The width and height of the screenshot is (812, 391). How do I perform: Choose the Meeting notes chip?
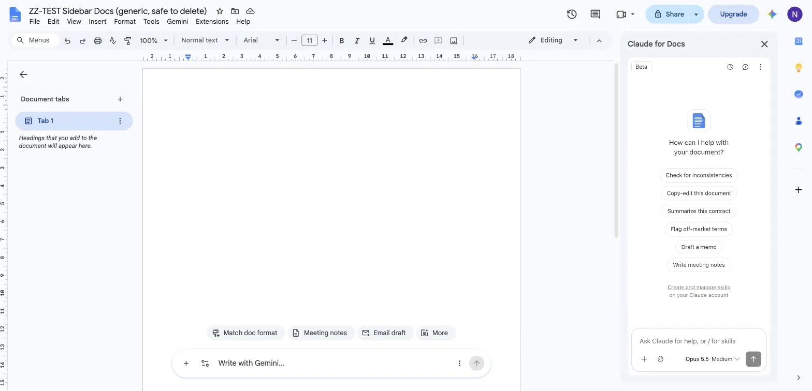321,333
